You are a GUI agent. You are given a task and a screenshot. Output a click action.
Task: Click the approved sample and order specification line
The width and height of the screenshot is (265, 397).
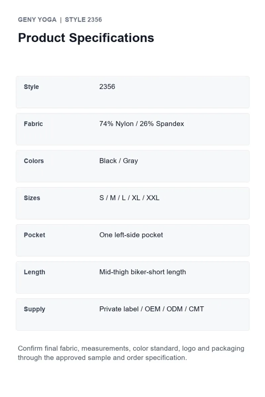click(102, 358)
